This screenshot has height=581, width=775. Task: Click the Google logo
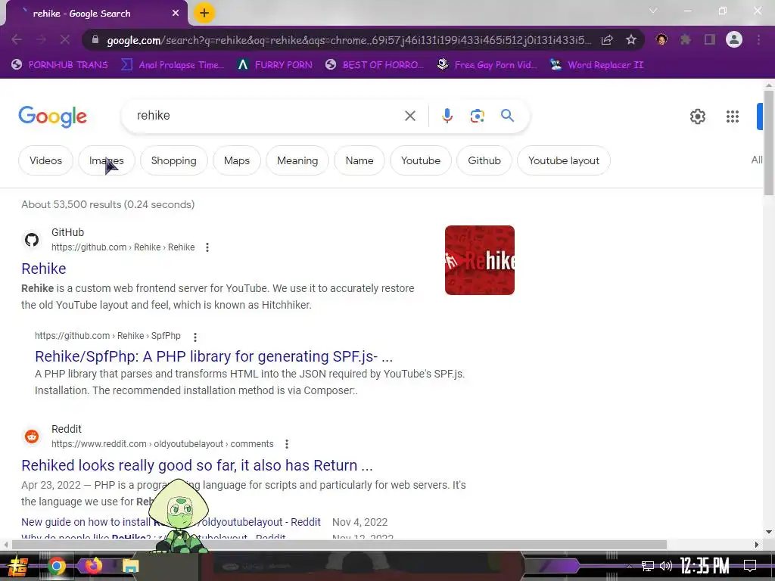tap(52, 117)
